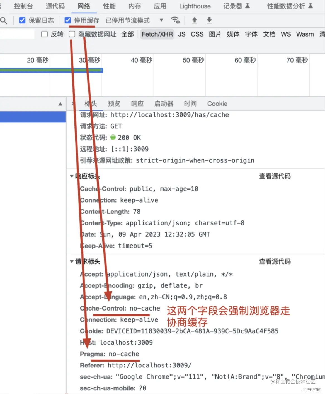Click the network conditions Wi-Fi icon

(x=175, y=20)
